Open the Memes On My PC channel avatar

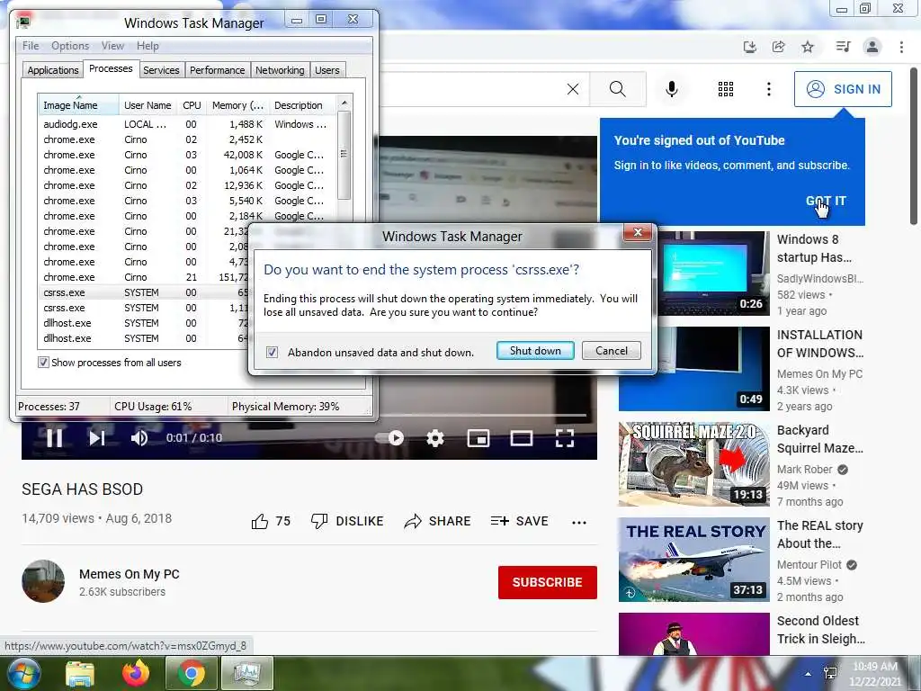pos(43,581)
